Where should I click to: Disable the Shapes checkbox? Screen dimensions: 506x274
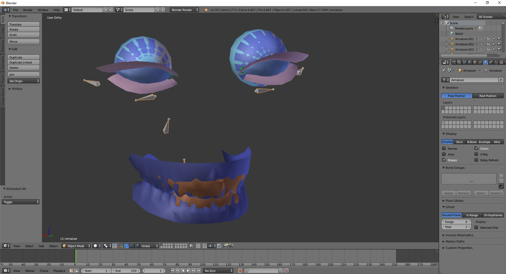(x=444, y=160)
